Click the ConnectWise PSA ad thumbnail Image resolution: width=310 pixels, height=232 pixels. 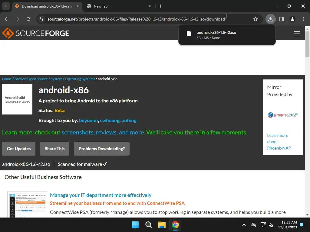(x=27, y=205)
